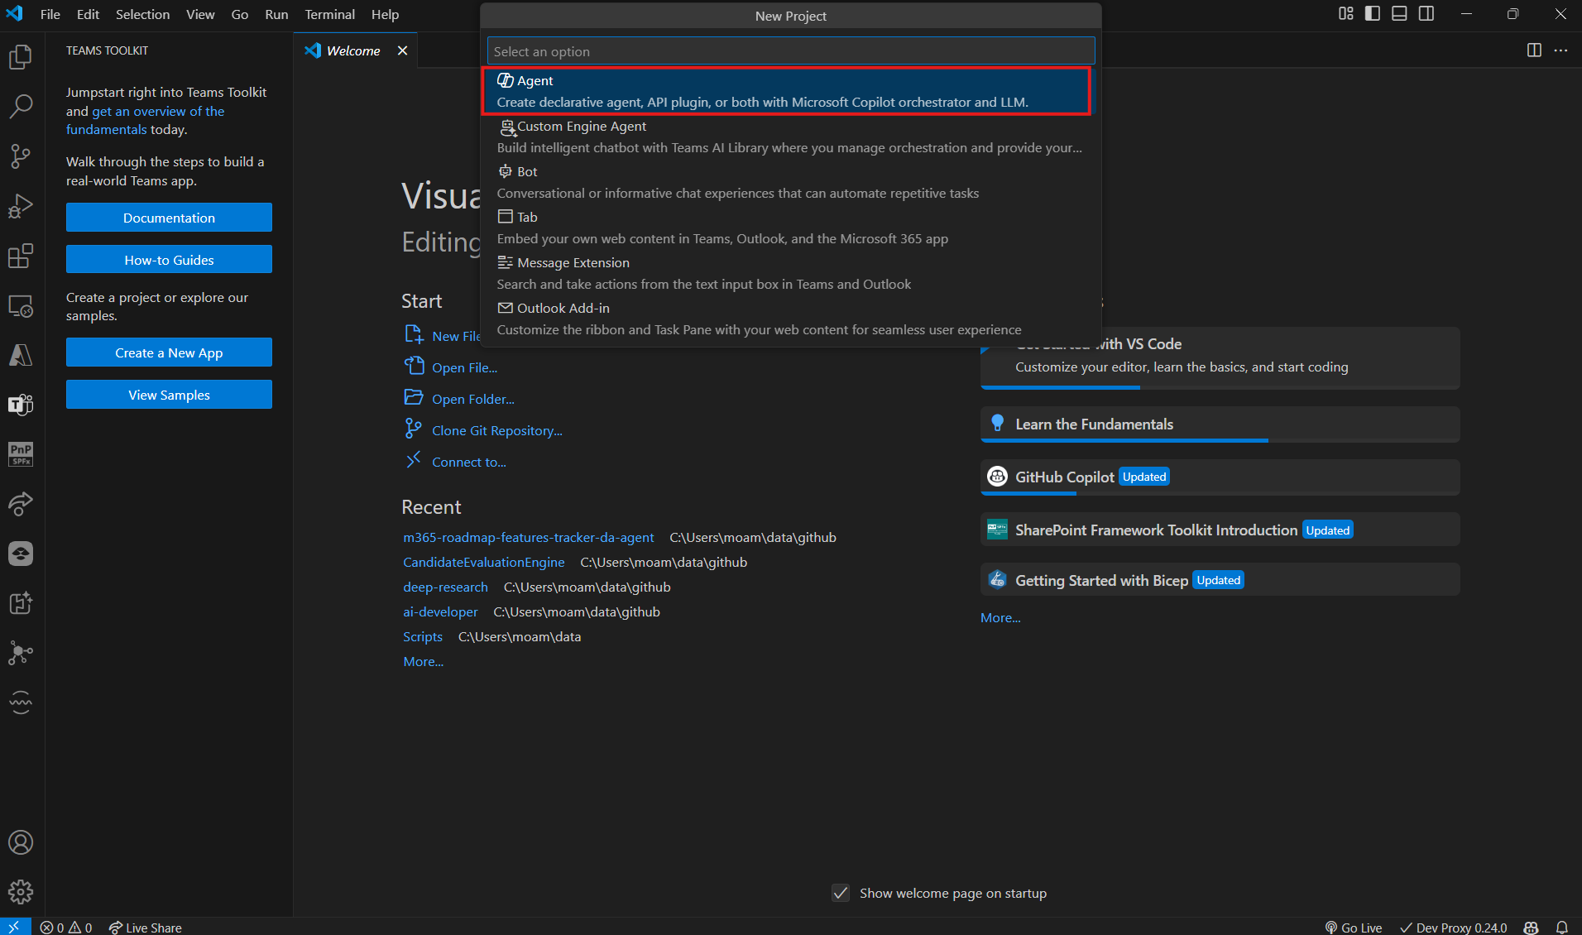The image size is (1582, 935).
Task: Toggle Show welcome page on startup checkbox
Action: [x=841, y=893]
